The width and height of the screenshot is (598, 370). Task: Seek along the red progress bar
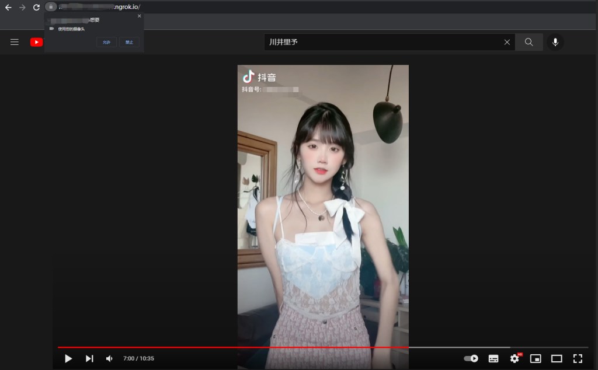coord(322,347)
